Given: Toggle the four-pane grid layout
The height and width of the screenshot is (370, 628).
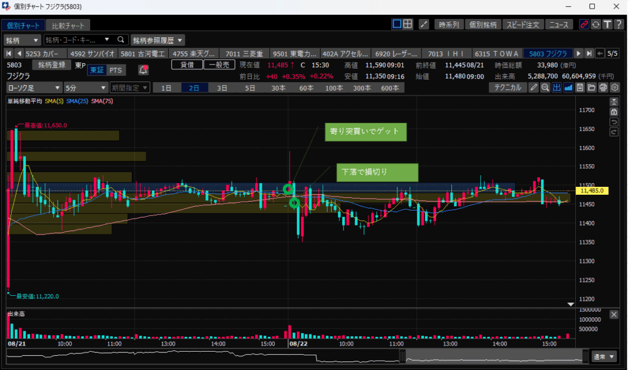Looking at the screenshot, I should (x=408, y=25).
